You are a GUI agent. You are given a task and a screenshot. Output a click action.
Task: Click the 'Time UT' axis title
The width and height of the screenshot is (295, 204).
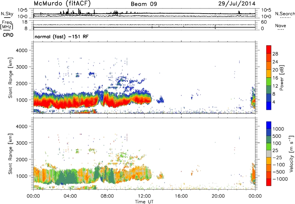tap(144, 201)
